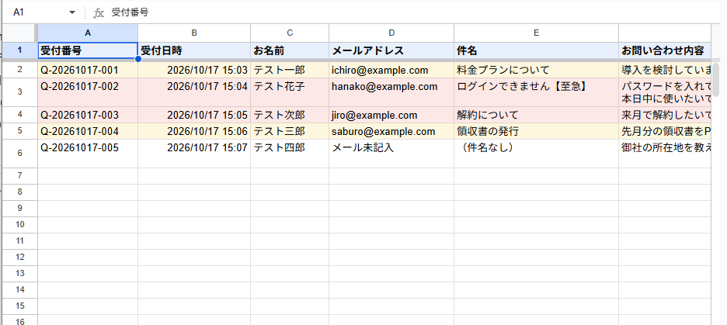
Task: Select cell 2026/10/17 15:03
Action: (x=194, y=70)
